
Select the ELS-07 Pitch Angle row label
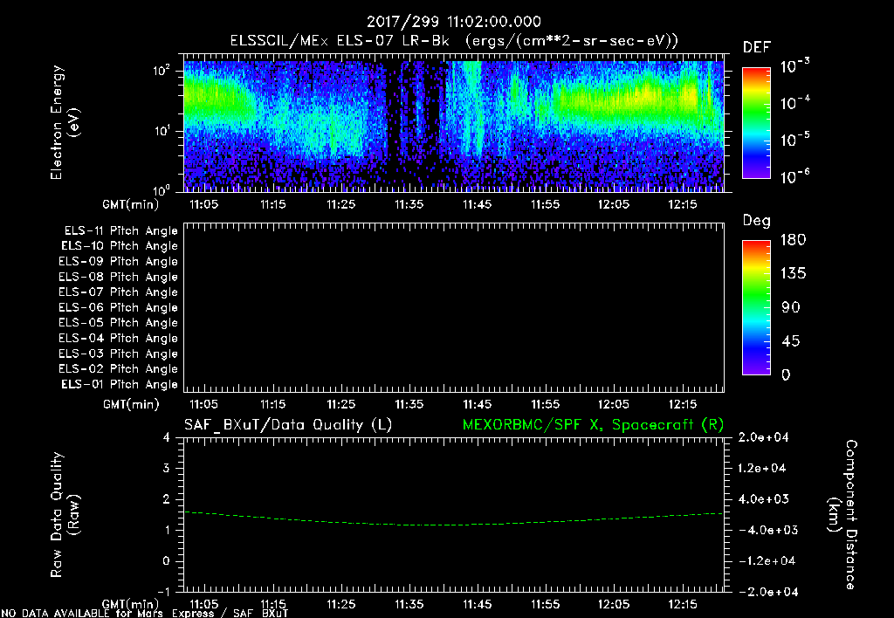tap(119, 292)
